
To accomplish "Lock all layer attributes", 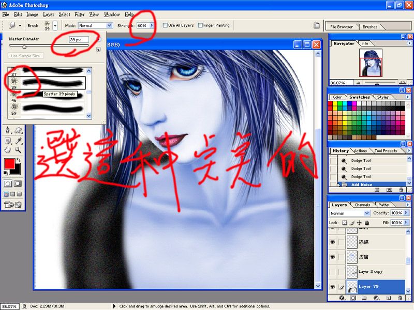I will pos(367,223).
